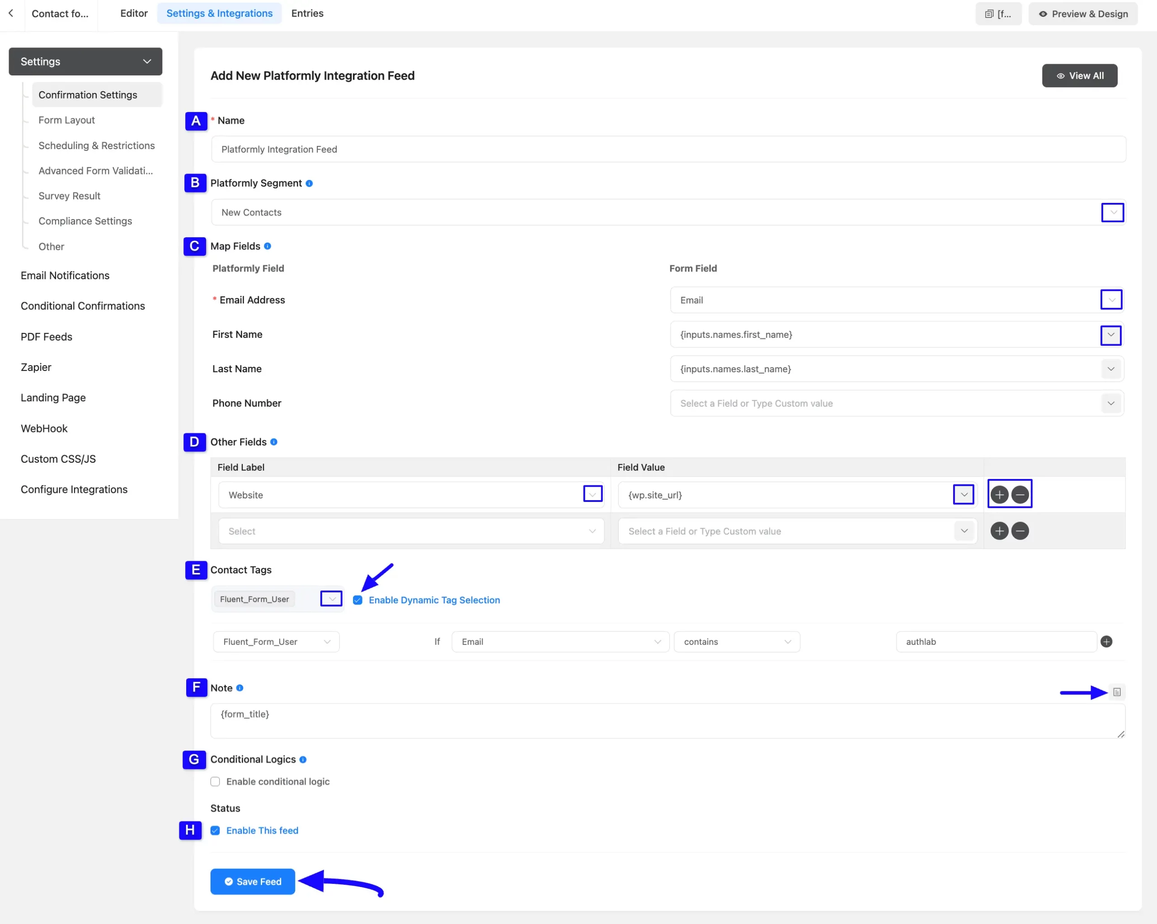This screenshot has height=924, width=1157.
Task: Open info tooltip next to Conditional Logics
Action: coord(303,759)
